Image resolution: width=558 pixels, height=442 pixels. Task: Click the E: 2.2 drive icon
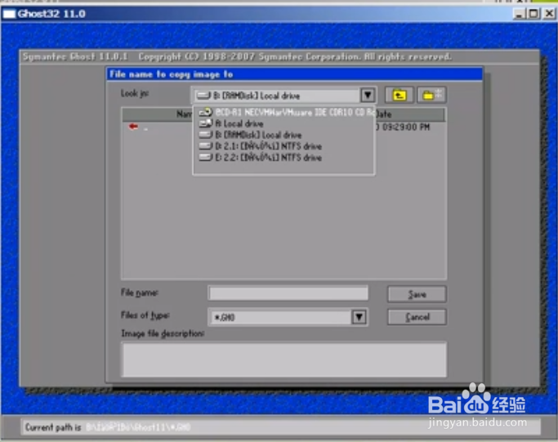pyautogui.click(x=206, y=158)
